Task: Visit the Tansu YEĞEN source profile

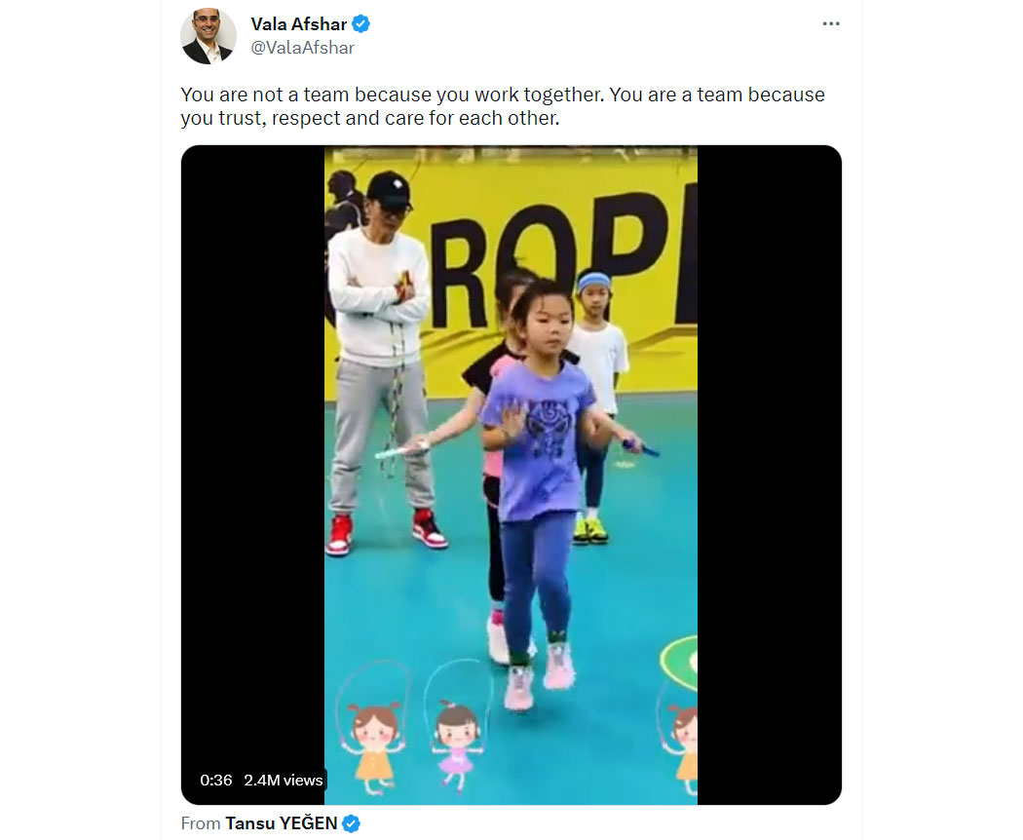Action: pyautogui.click(x=282, y=823)
